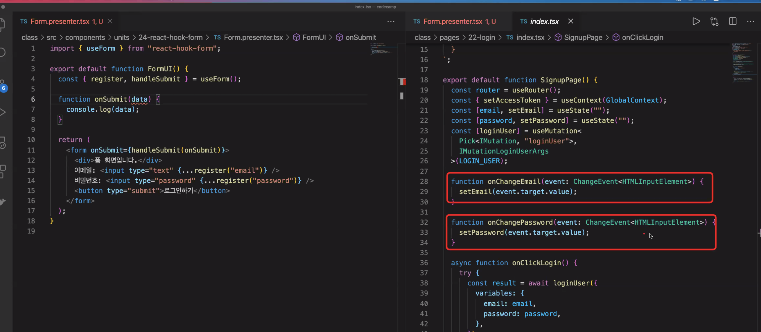Open more actions menu of left editor
This screenshot has height=332, width=761.
(x=391, y=21)
